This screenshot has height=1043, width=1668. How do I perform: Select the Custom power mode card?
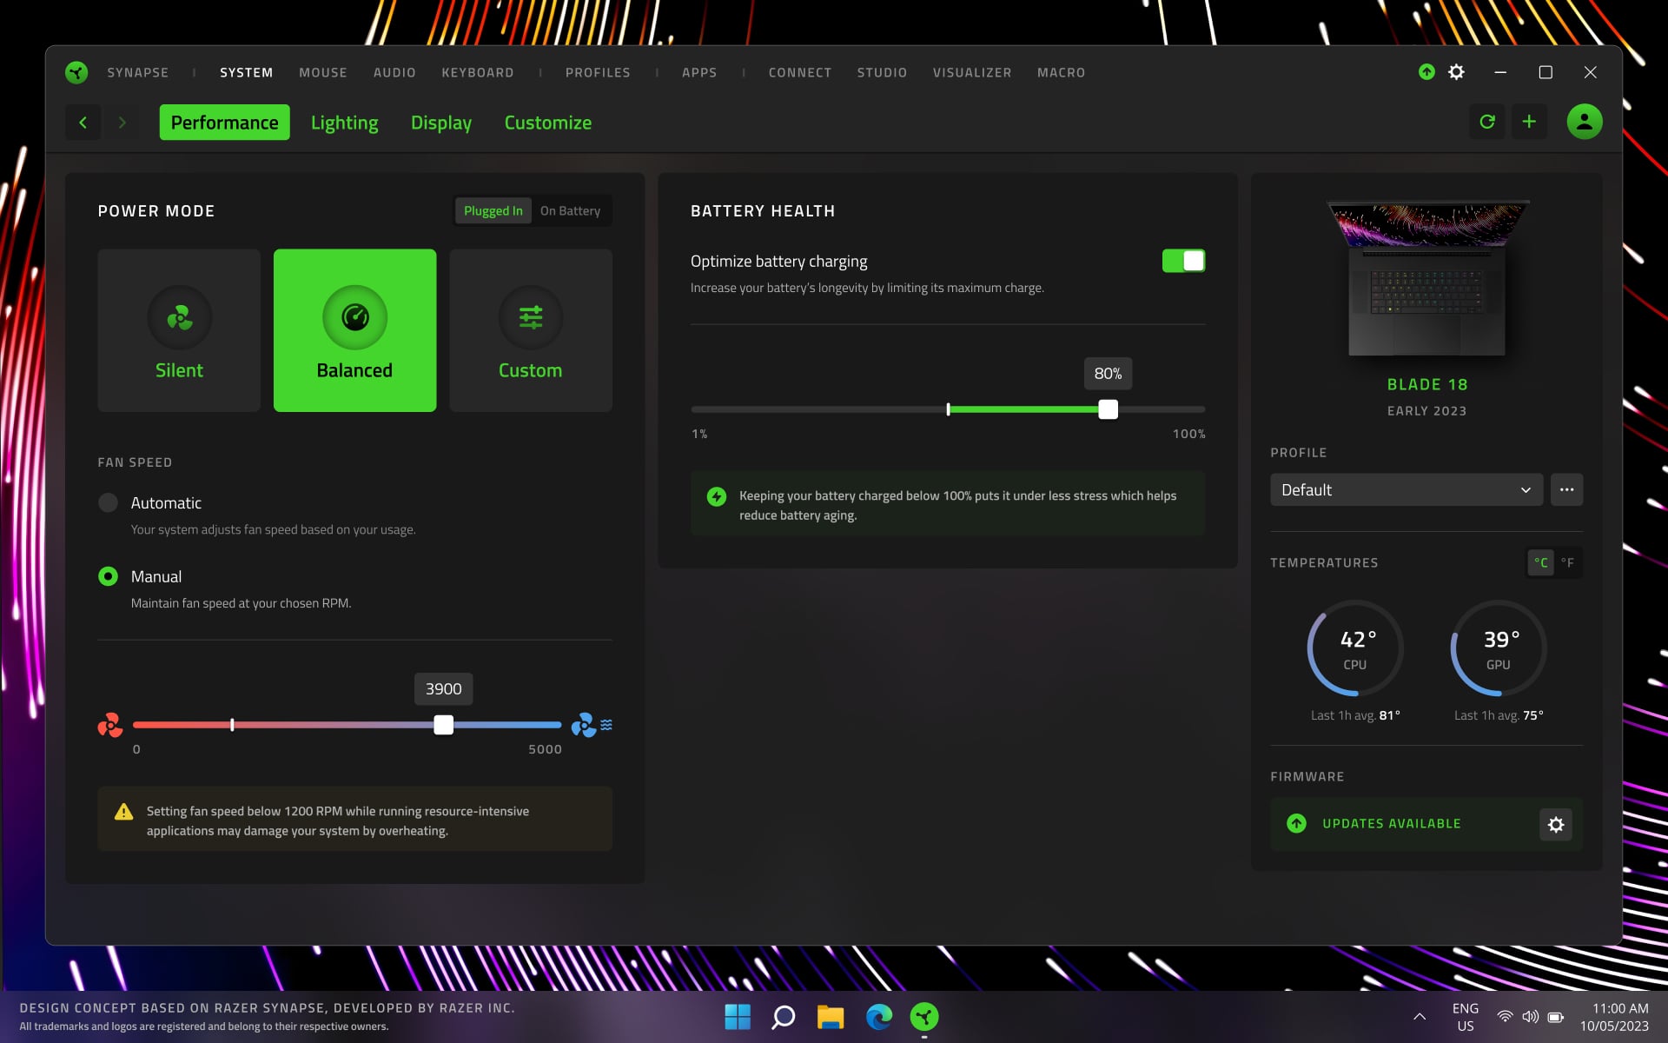pos(531,330)
